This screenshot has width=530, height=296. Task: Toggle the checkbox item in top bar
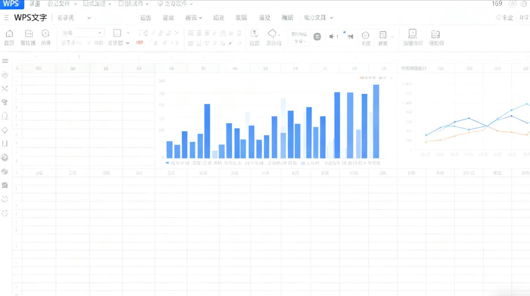click(121, 4)
